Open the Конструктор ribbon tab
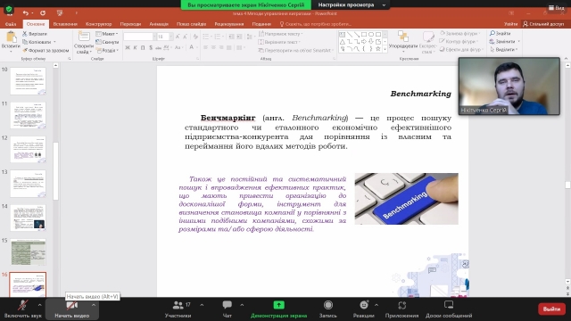Image resolution: width=571 pixels, height=321 pixels. pyautogui.click(x=99, y=24)
